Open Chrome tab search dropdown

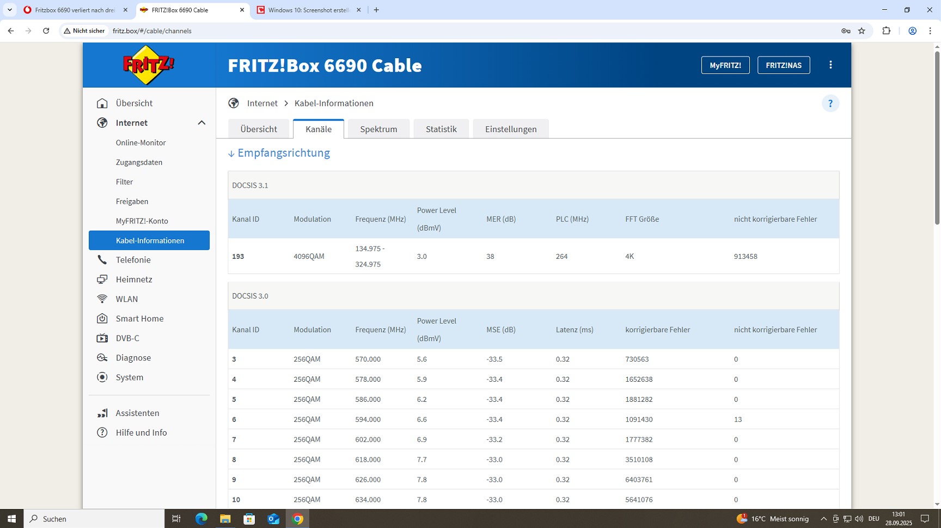[10, 10]
